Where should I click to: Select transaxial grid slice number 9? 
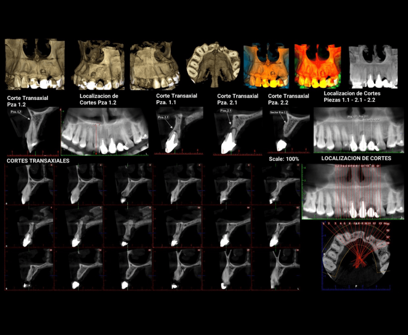click(128, 227)
